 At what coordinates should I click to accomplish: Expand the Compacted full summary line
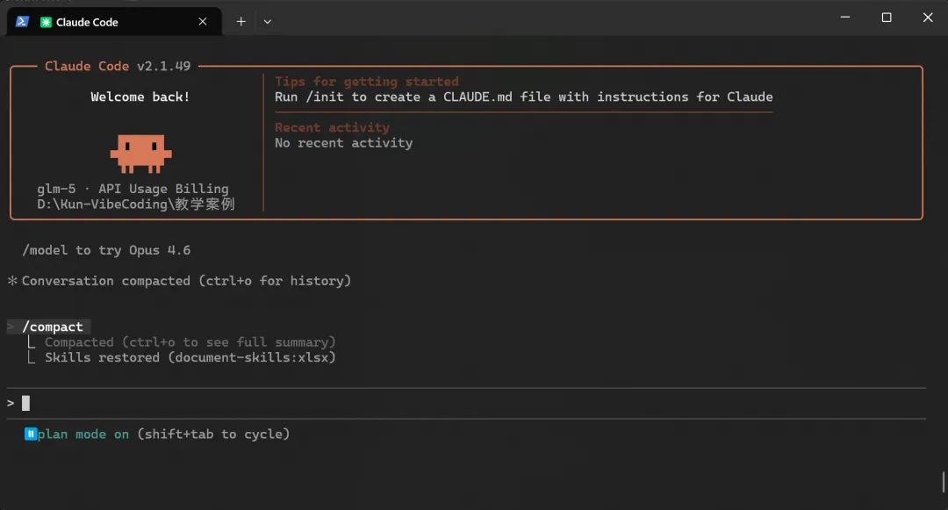click(190, 342)
